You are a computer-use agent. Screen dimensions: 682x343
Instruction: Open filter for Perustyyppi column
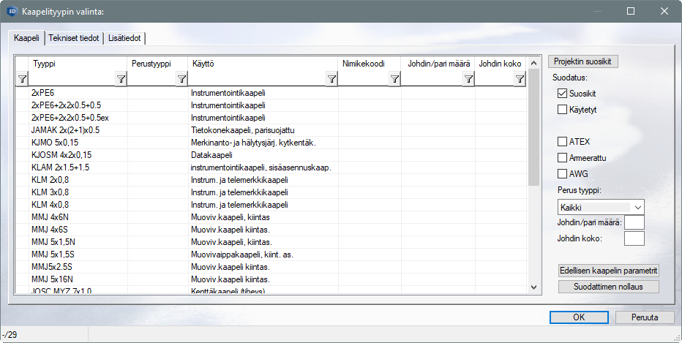click(x=181, y=80)
